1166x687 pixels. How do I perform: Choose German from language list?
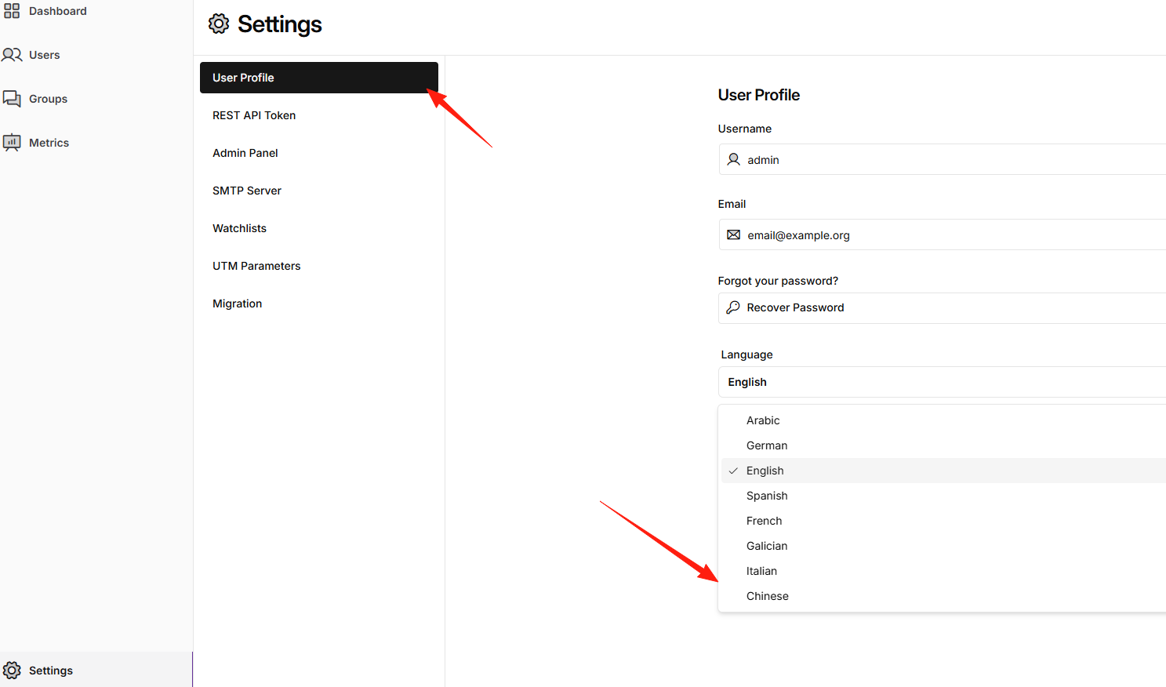943,445
